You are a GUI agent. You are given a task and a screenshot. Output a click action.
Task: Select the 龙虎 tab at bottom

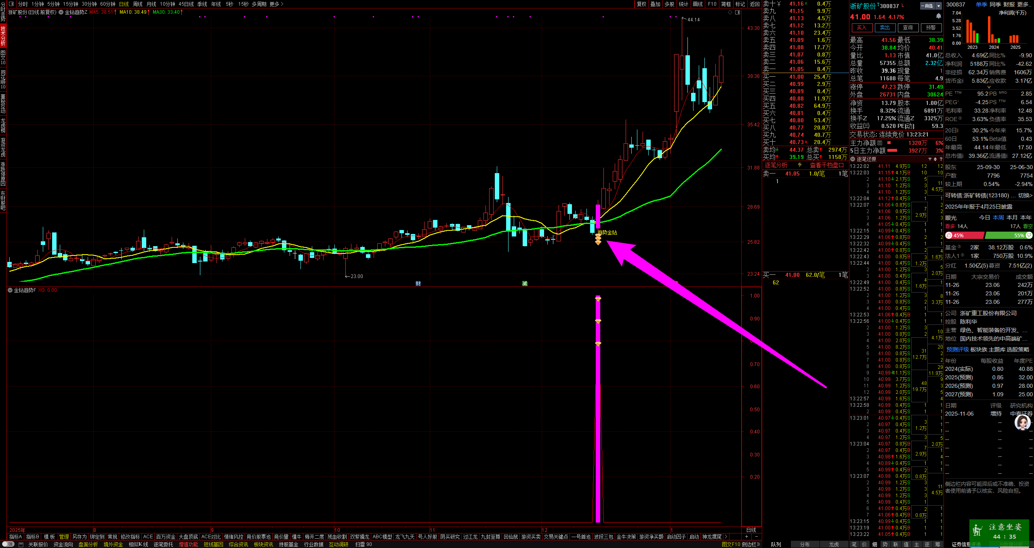[x=834, y=544]
